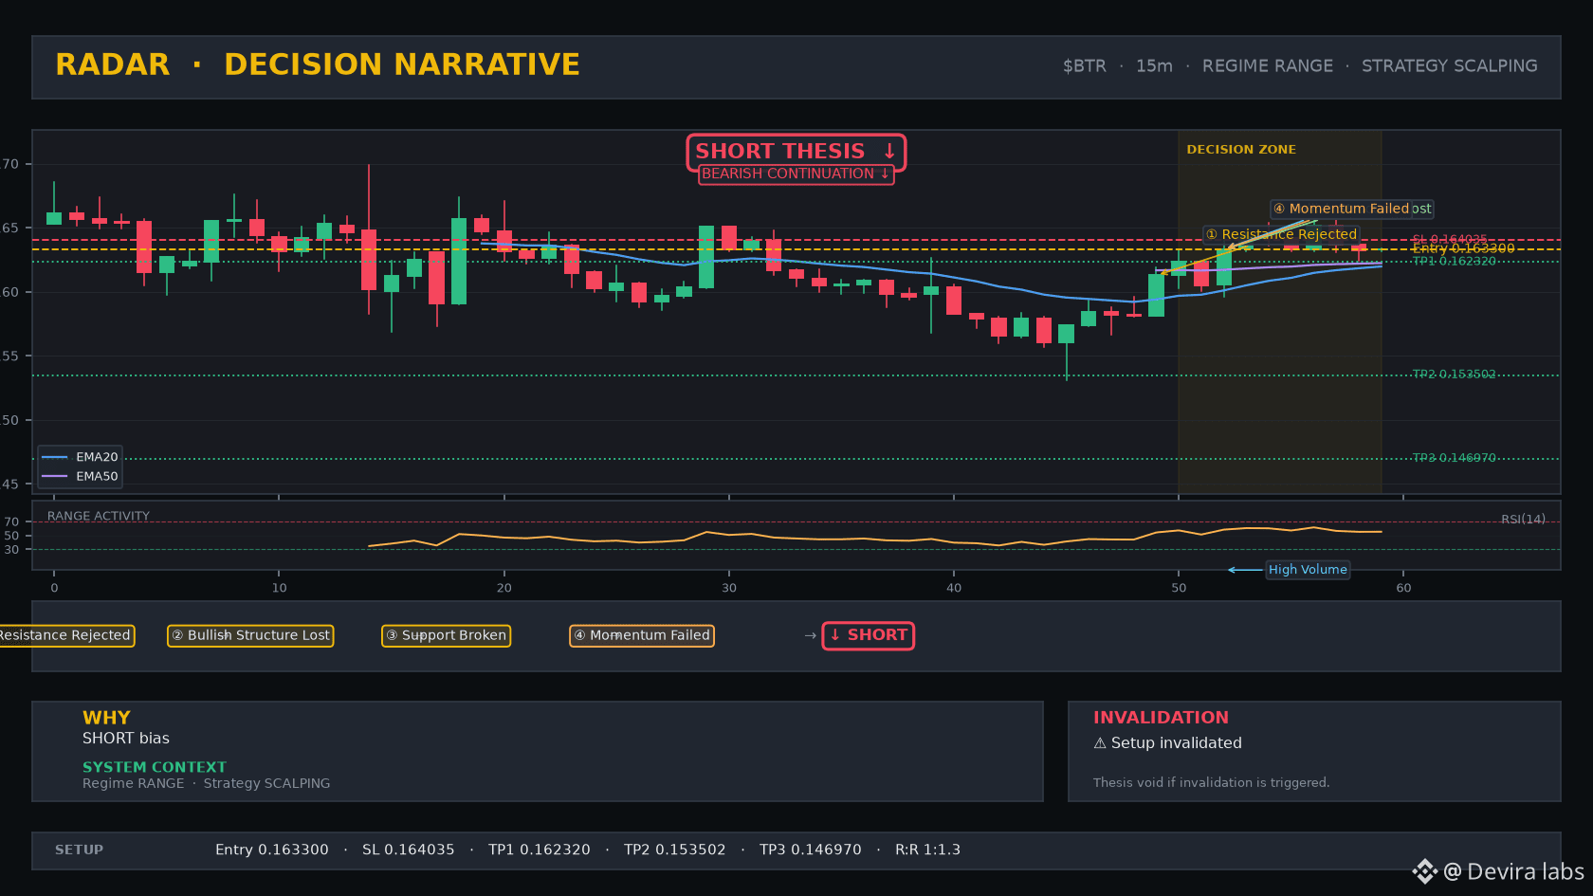Click the RADAR · DECISION NARRATIVE title
1593x896 pixels.
318,64
